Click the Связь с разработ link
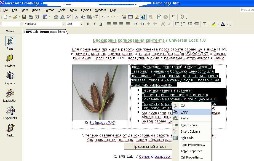The height and width of the screenshot is (161, 254). point(155,157)
